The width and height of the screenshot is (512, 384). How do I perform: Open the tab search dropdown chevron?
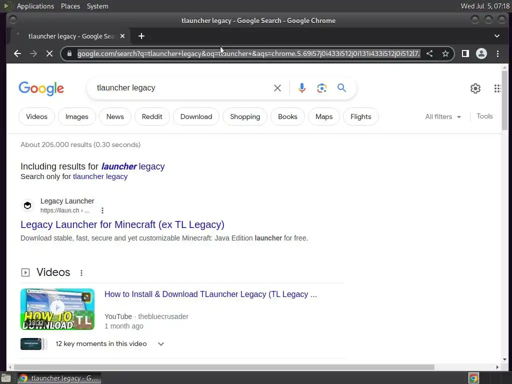pyautogui.click(x=496, y=36)
